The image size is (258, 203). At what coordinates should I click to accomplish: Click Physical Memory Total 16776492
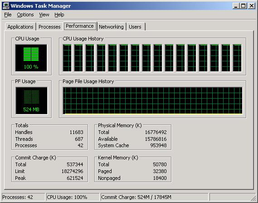click(x=156, y=132)
